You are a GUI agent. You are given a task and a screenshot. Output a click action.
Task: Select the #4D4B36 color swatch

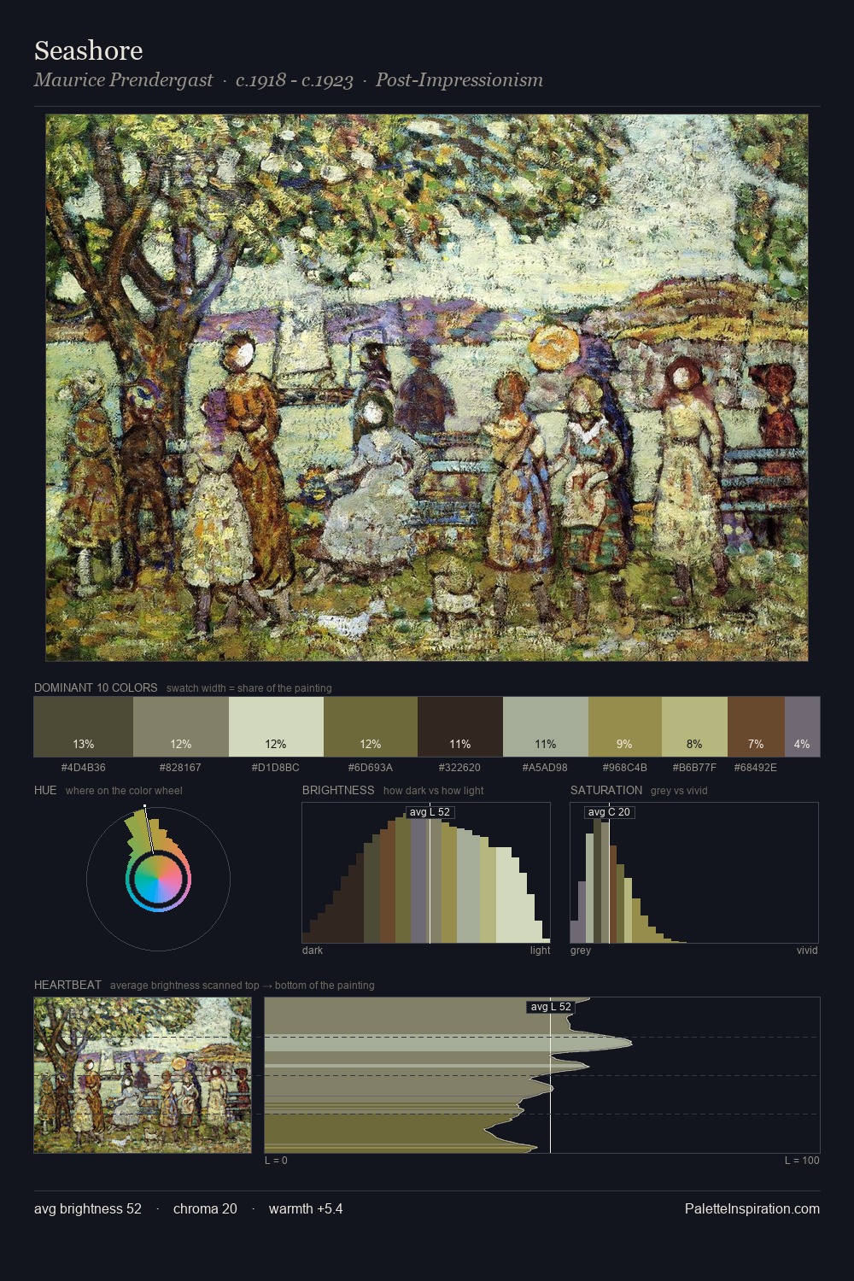point(84,727)
